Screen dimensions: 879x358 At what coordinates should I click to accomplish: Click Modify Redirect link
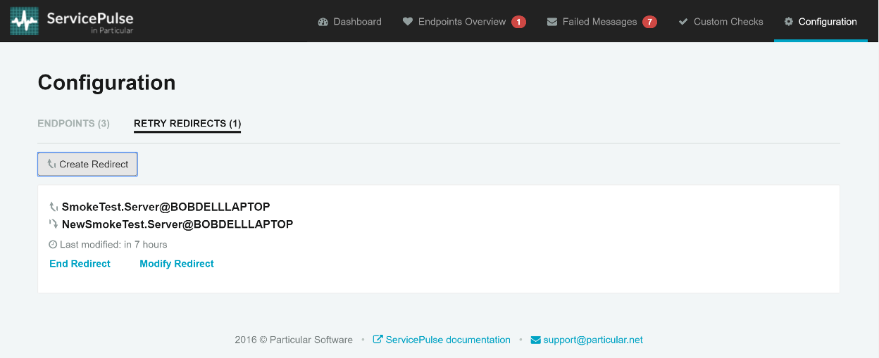(177, 264)
